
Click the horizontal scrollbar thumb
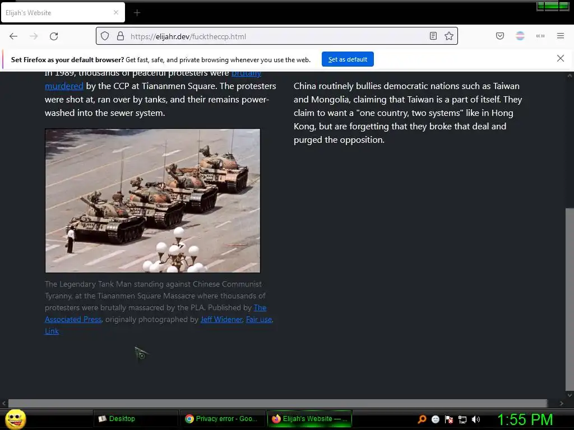[277, 403]
